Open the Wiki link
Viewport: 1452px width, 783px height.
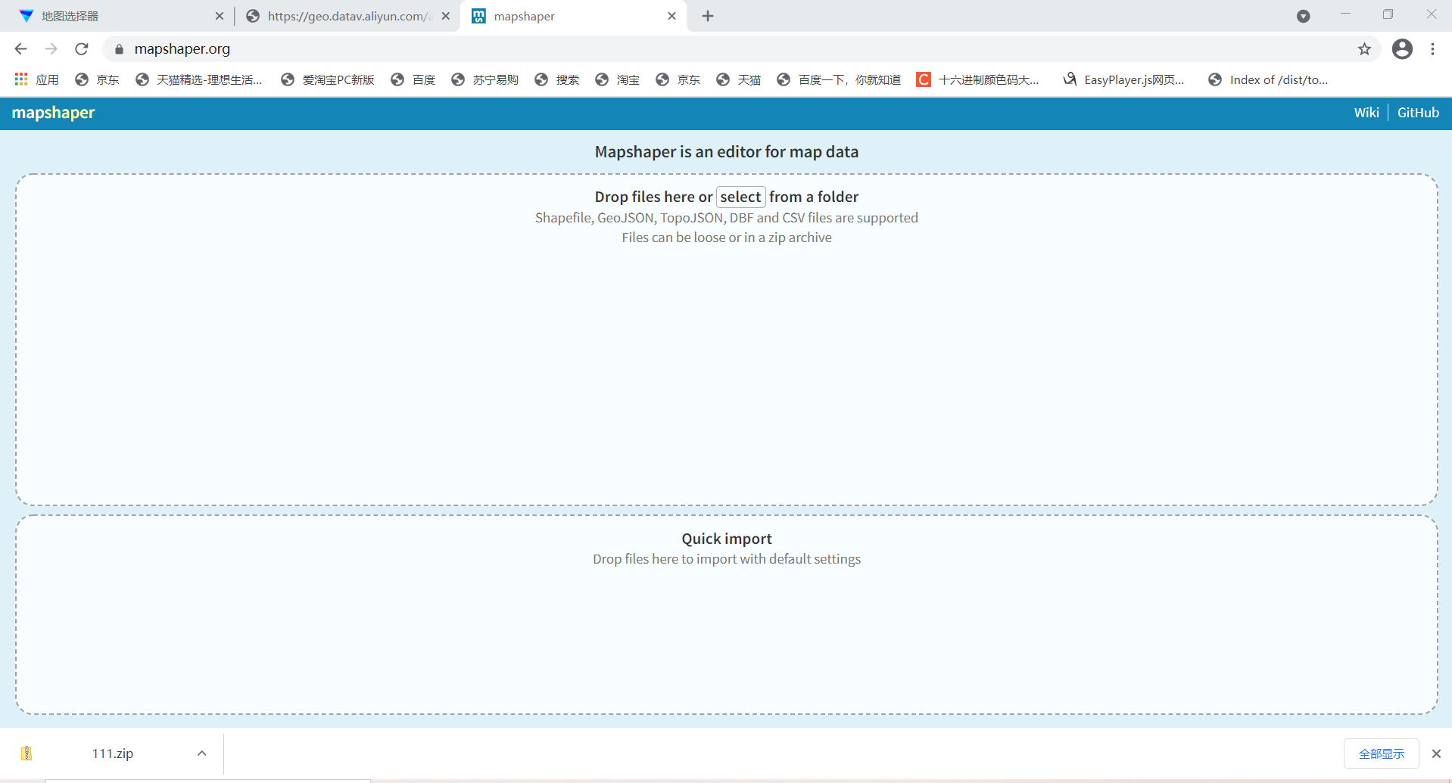(x=1366, y=113)
